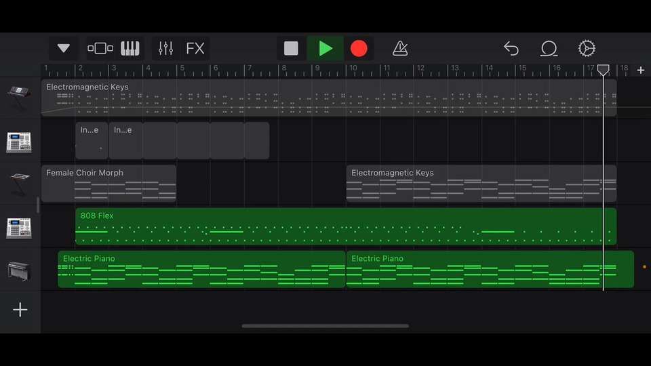651x366 pixels.
Task: Toggle the metronome
Action: pyautogui.click(x=400, y=48)
